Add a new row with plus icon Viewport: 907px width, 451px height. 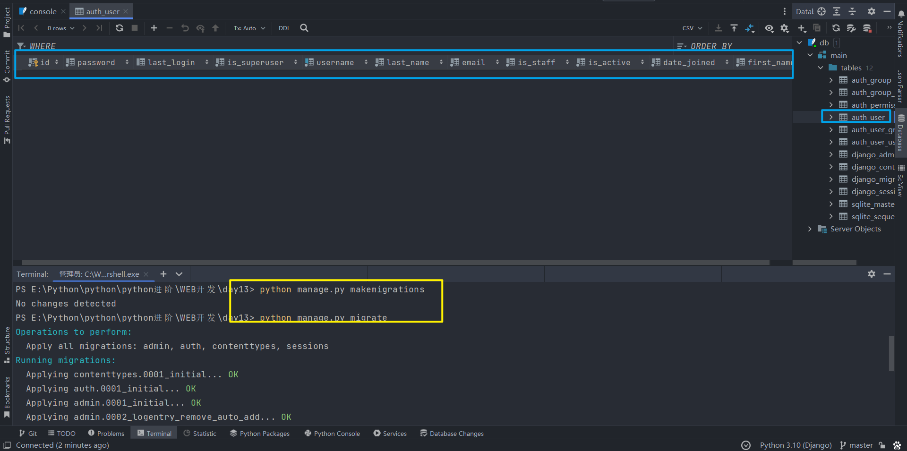click(x=154, y=28)
